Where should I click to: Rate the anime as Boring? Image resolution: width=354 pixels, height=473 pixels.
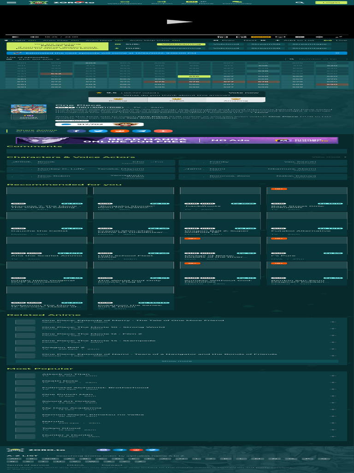pyautogui.click(x=118, y=100)
